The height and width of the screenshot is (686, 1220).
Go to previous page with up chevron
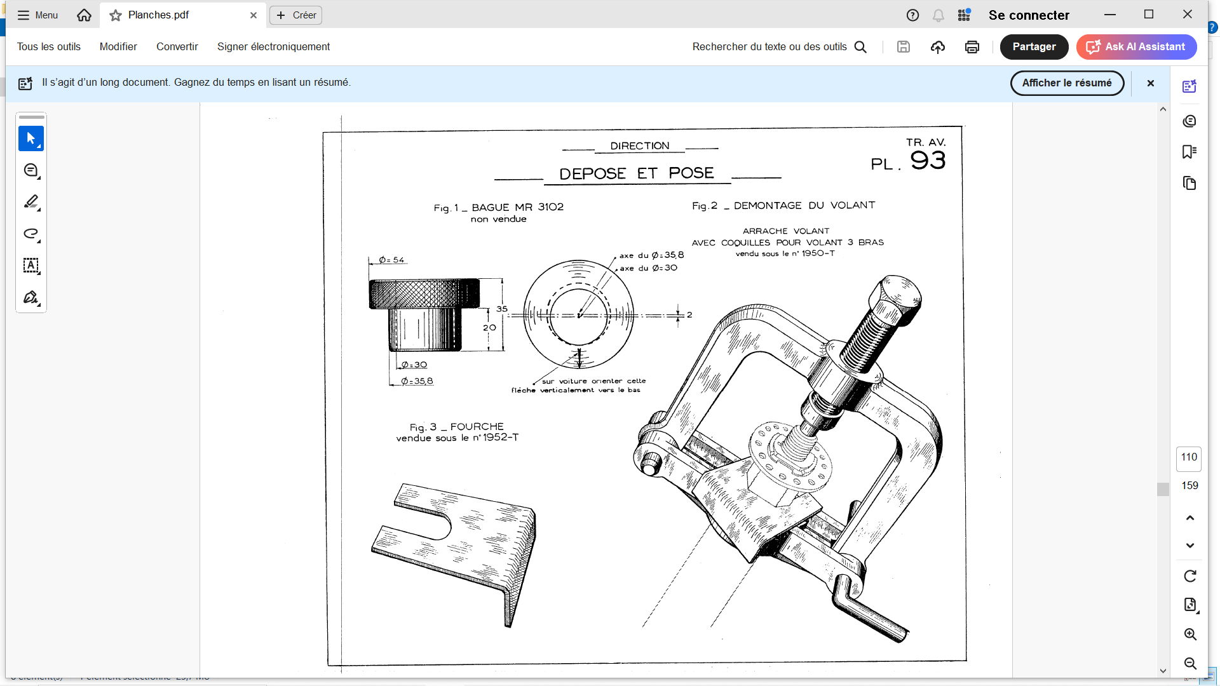pos(1190,518)
